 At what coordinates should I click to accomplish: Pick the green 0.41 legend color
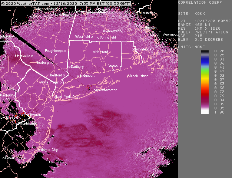tap(205, 67)
